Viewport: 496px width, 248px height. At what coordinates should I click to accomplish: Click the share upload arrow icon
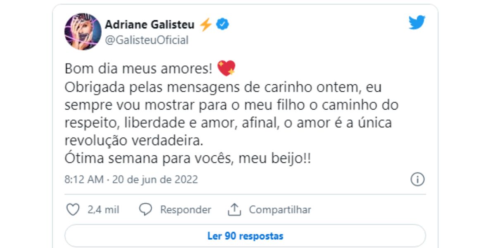click(234, 210)
